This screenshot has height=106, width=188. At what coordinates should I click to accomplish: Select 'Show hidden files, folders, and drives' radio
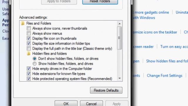click(x=35, y=64)
